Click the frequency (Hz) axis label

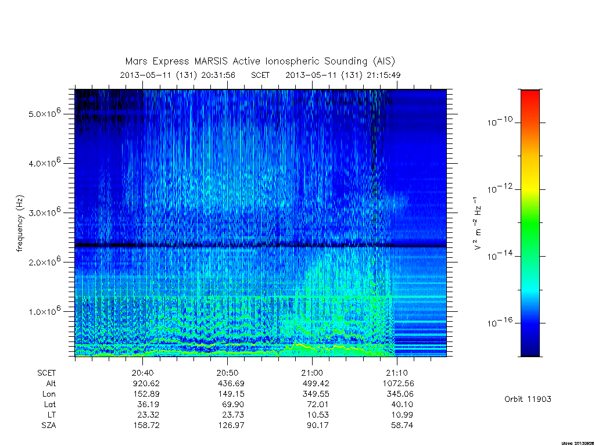(20, 224)
